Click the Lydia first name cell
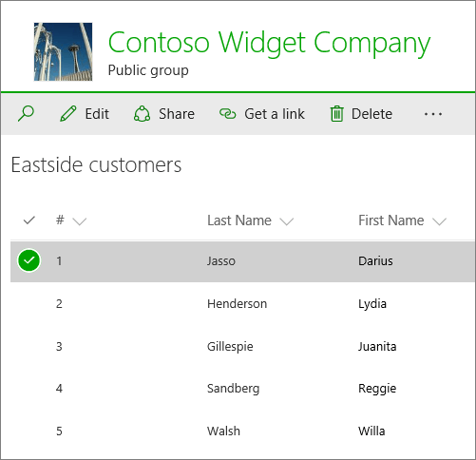Screen dimensions: 476x460 [x=372, y=304]
